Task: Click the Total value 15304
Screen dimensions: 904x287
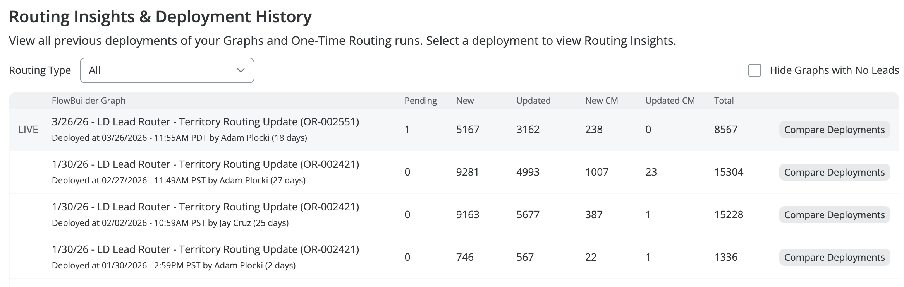Action: 729,172
